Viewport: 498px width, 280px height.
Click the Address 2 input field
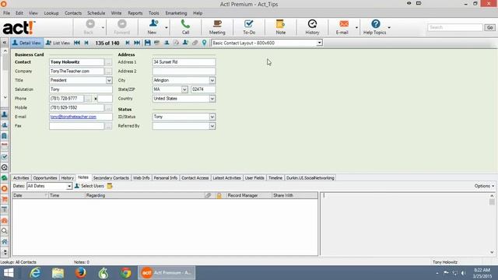point(184,72)
